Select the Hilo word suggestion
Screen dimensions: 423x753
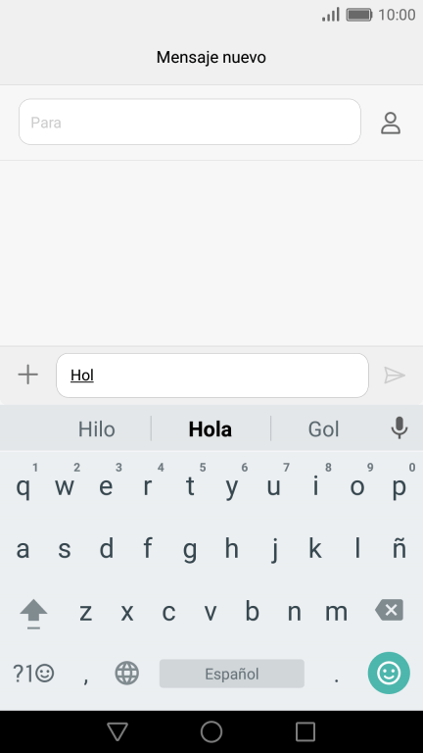pos(96,428)
